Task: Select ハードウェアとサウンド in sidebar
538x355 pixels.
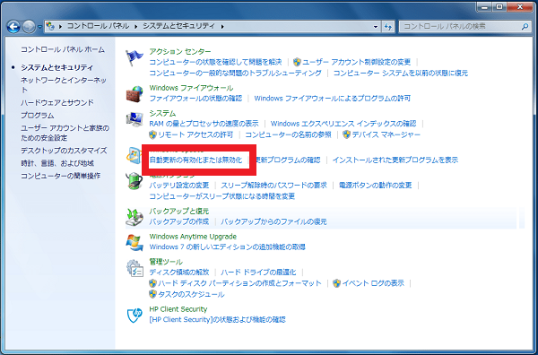Action: click(57, 102)
